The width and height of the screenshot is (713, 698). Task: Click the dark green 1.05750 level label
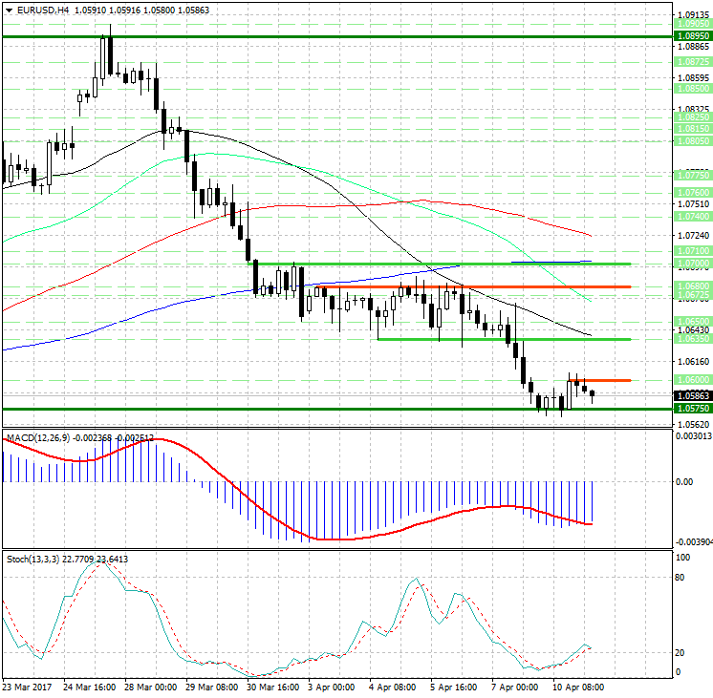point(693,408)
